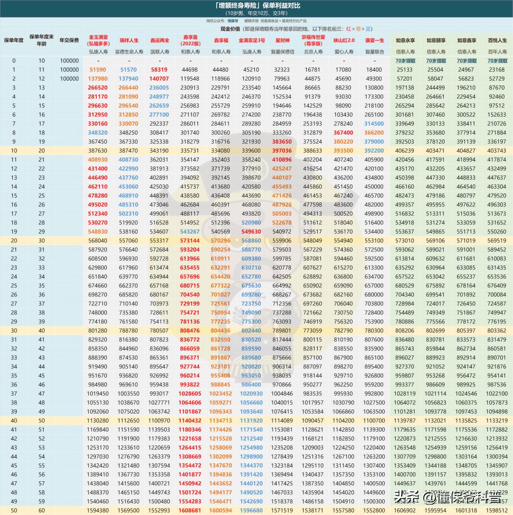Click the orange cell value 51590
513x515 pixels.
click(x=97, y=70)
